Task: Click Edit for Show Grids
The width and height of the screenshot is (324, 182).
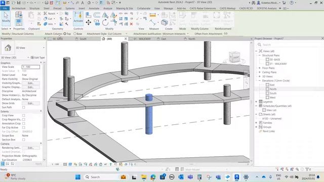Action: pyautogui.click(x=30, y=103)
